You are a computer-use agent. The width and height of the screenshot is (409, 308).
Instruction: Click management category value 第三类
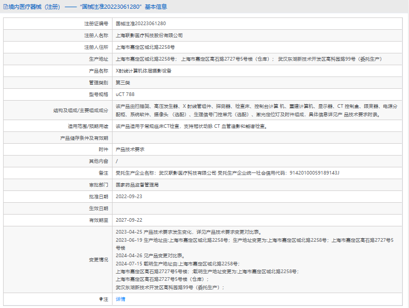pyautogui.click(x=122, y=83)
